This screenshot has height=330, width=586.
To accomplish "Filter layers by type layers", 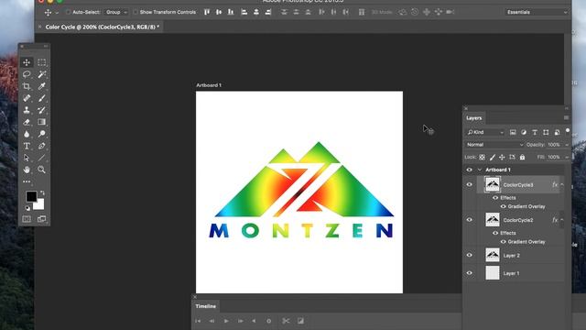I will pyautogui.click(x=535, y=132).
